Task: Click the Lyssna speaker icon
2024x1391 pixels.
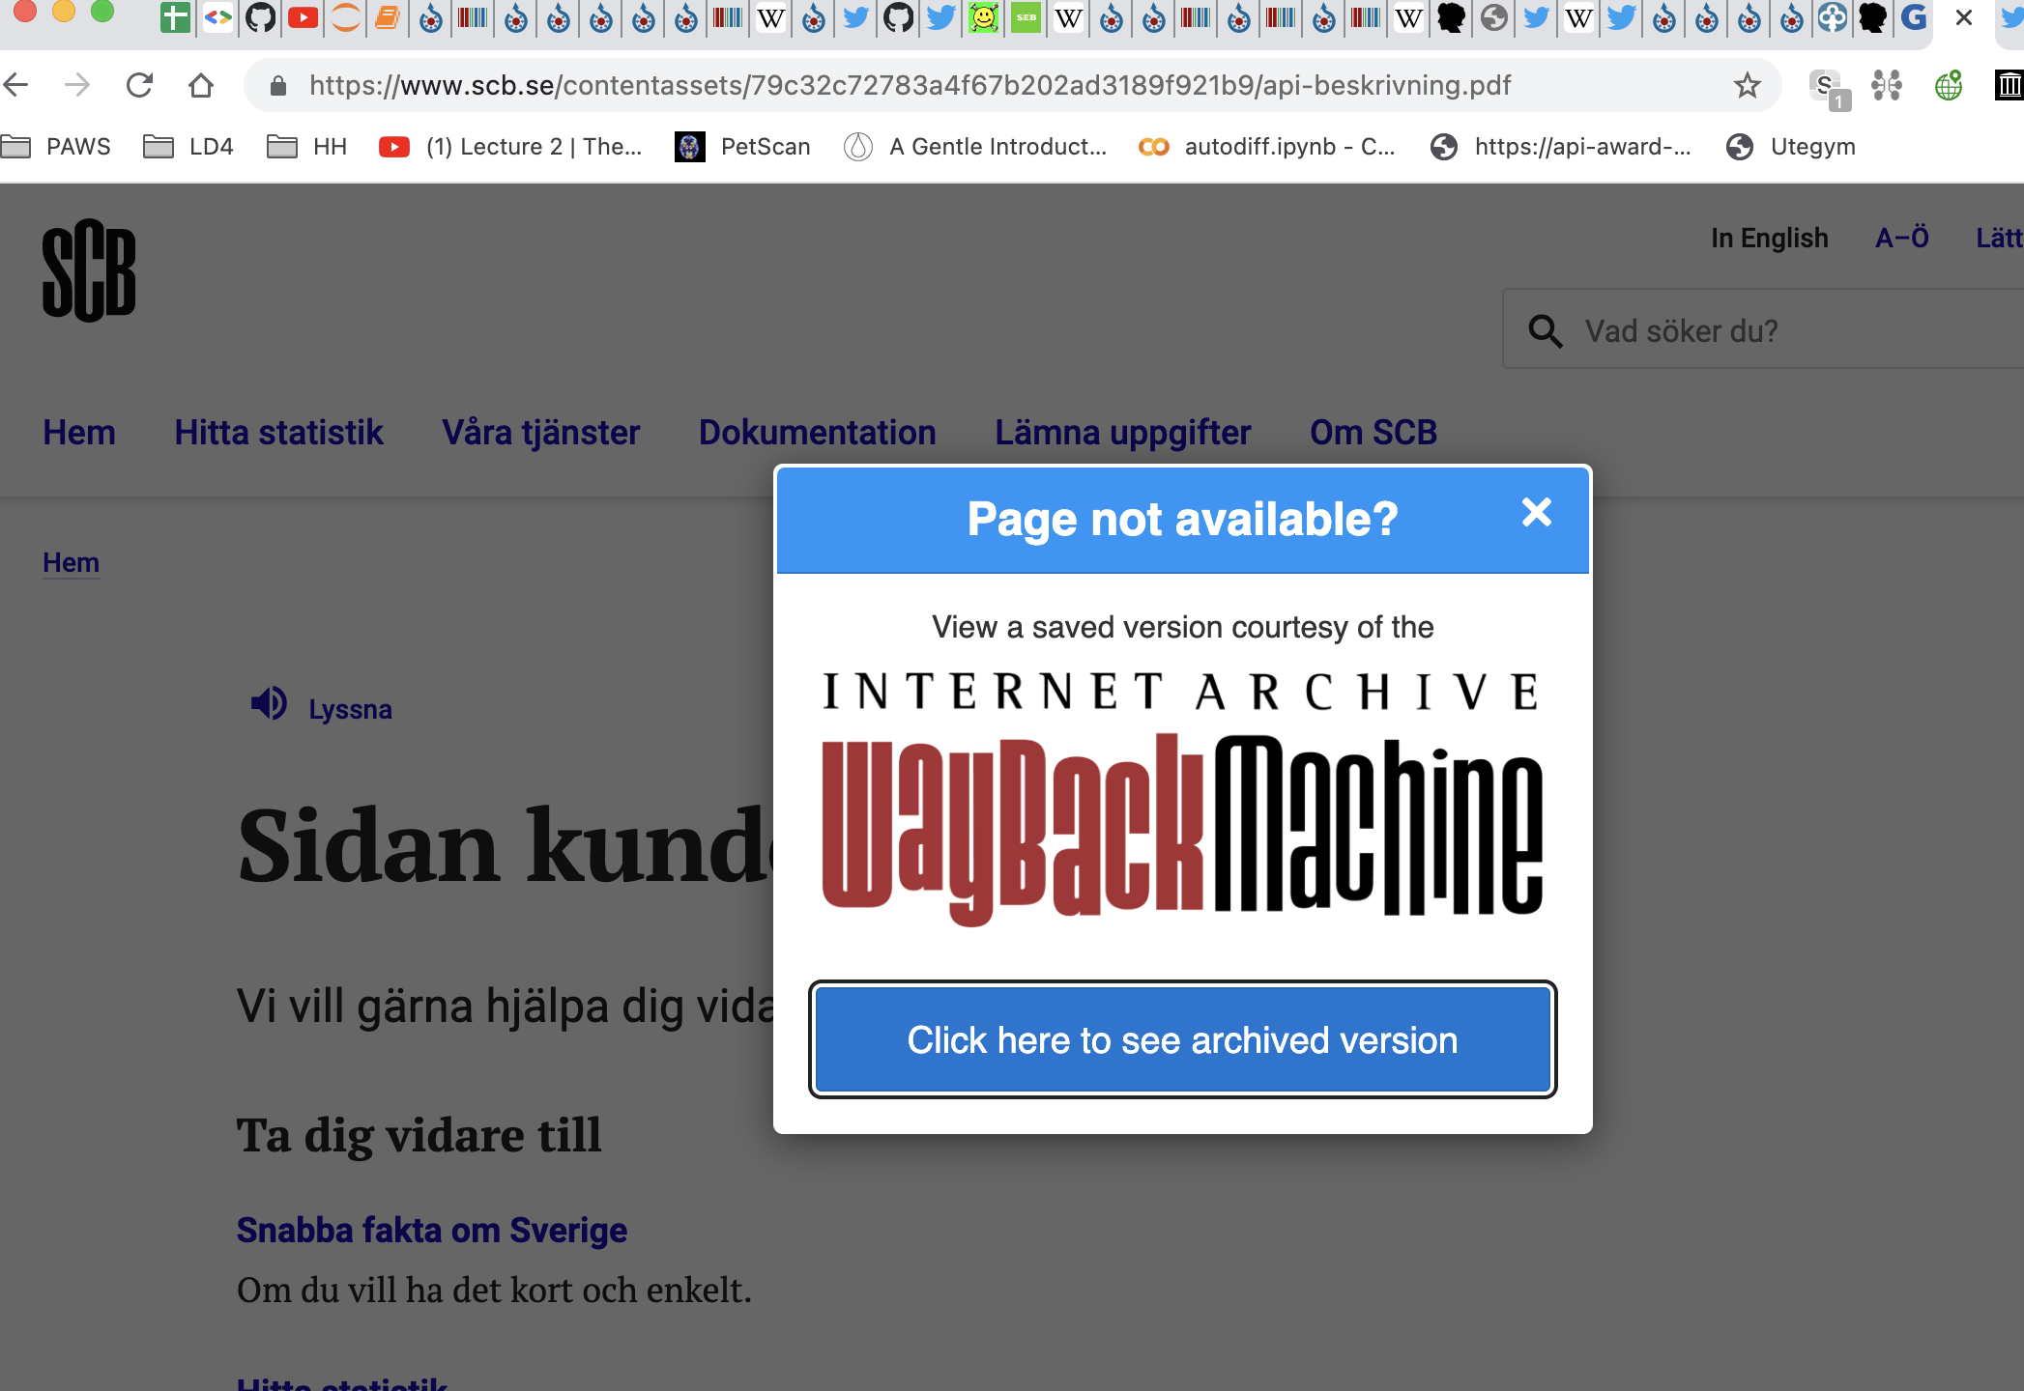Action: [269, 704]
